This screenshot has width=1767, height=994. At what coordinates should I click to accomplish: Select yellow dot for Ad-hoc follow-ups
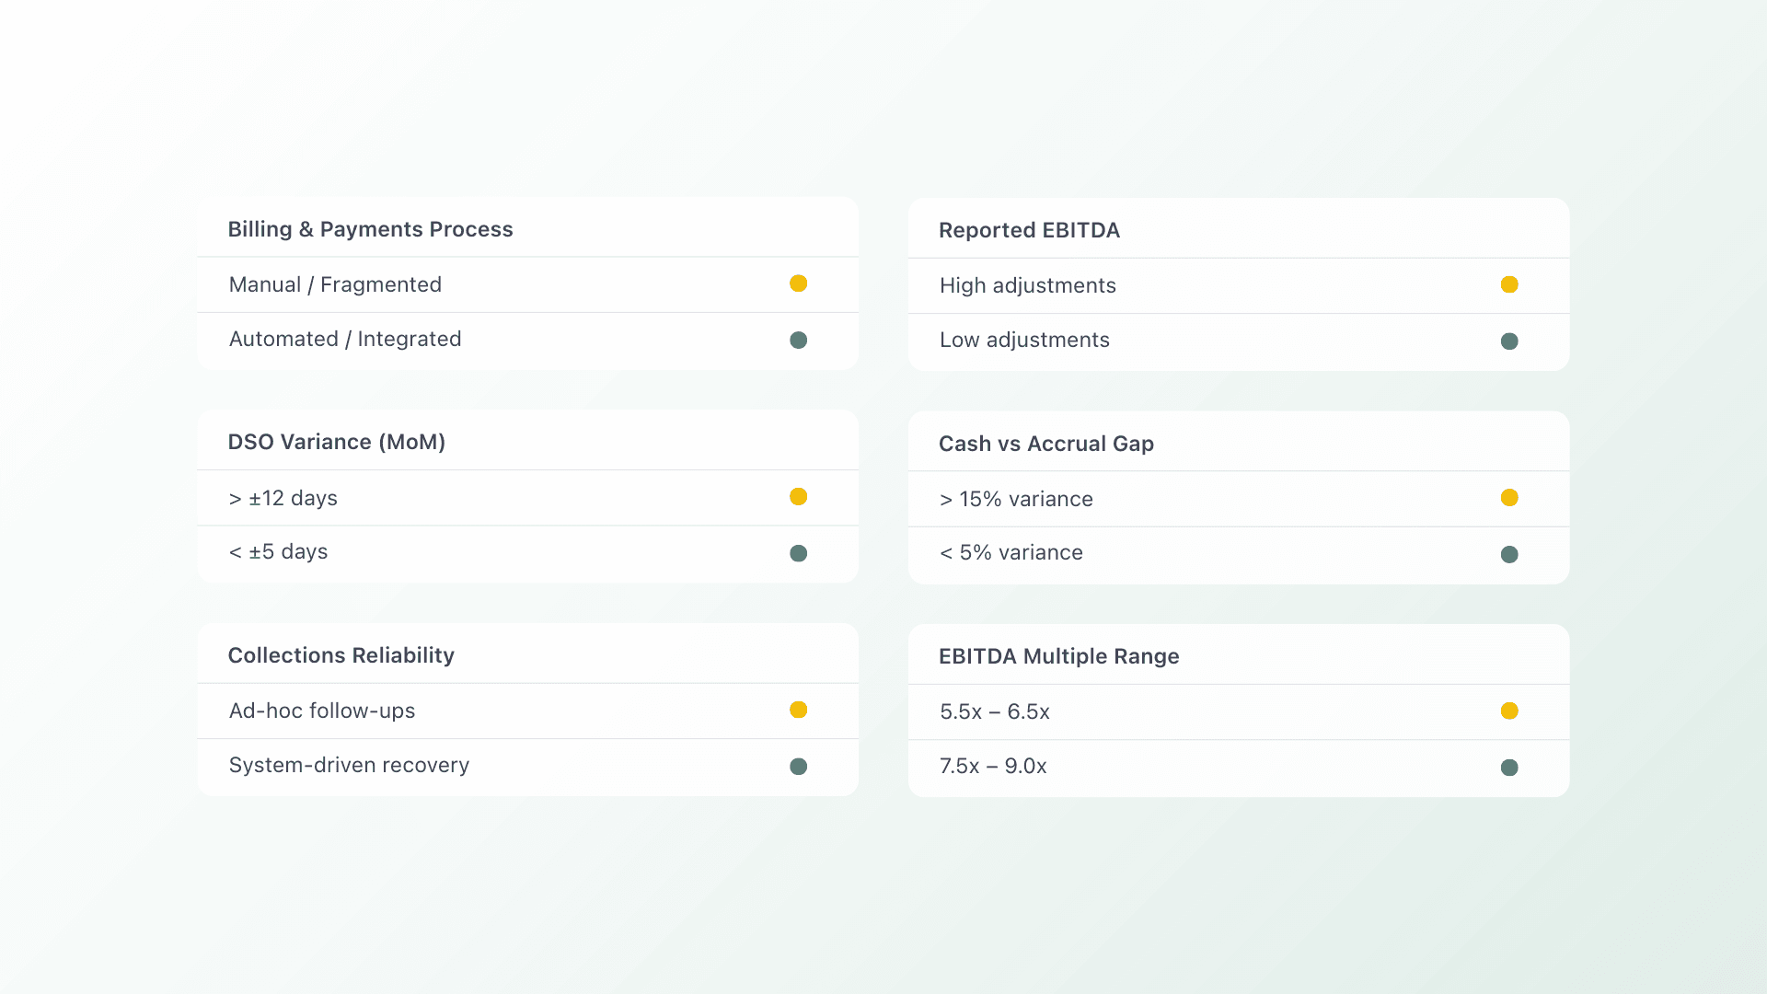(798, 710)
